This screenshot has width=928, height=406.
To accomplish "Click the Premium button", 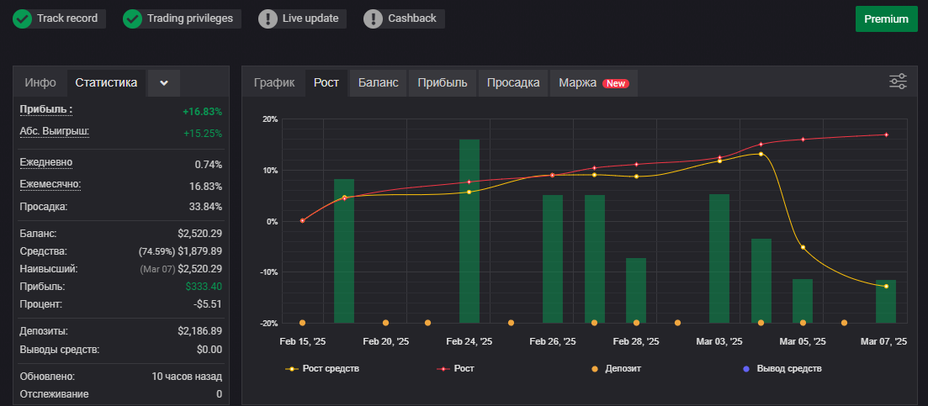I will [x=886, y=18].
